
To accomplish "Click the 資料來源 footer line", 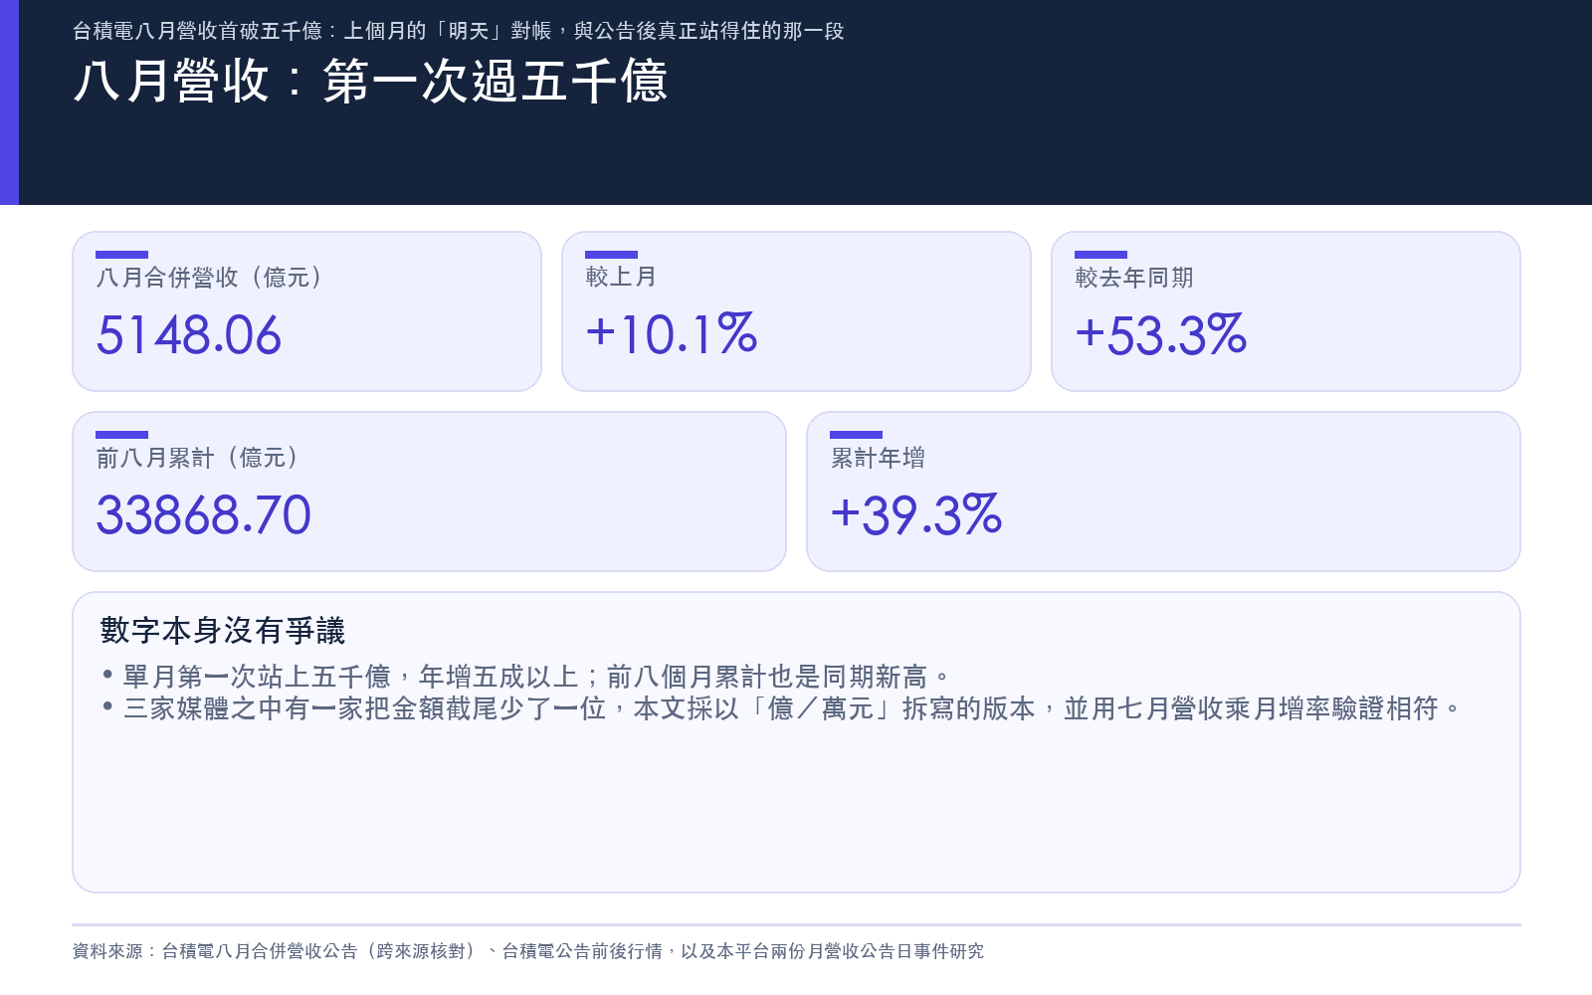I will tap(528, 951).
